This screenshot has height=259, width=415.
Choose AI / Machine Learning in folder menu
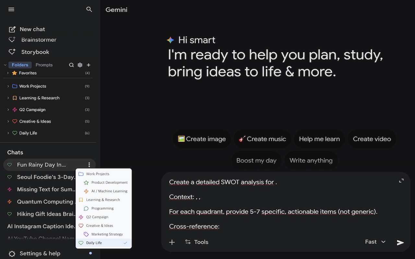pos(109,191)
